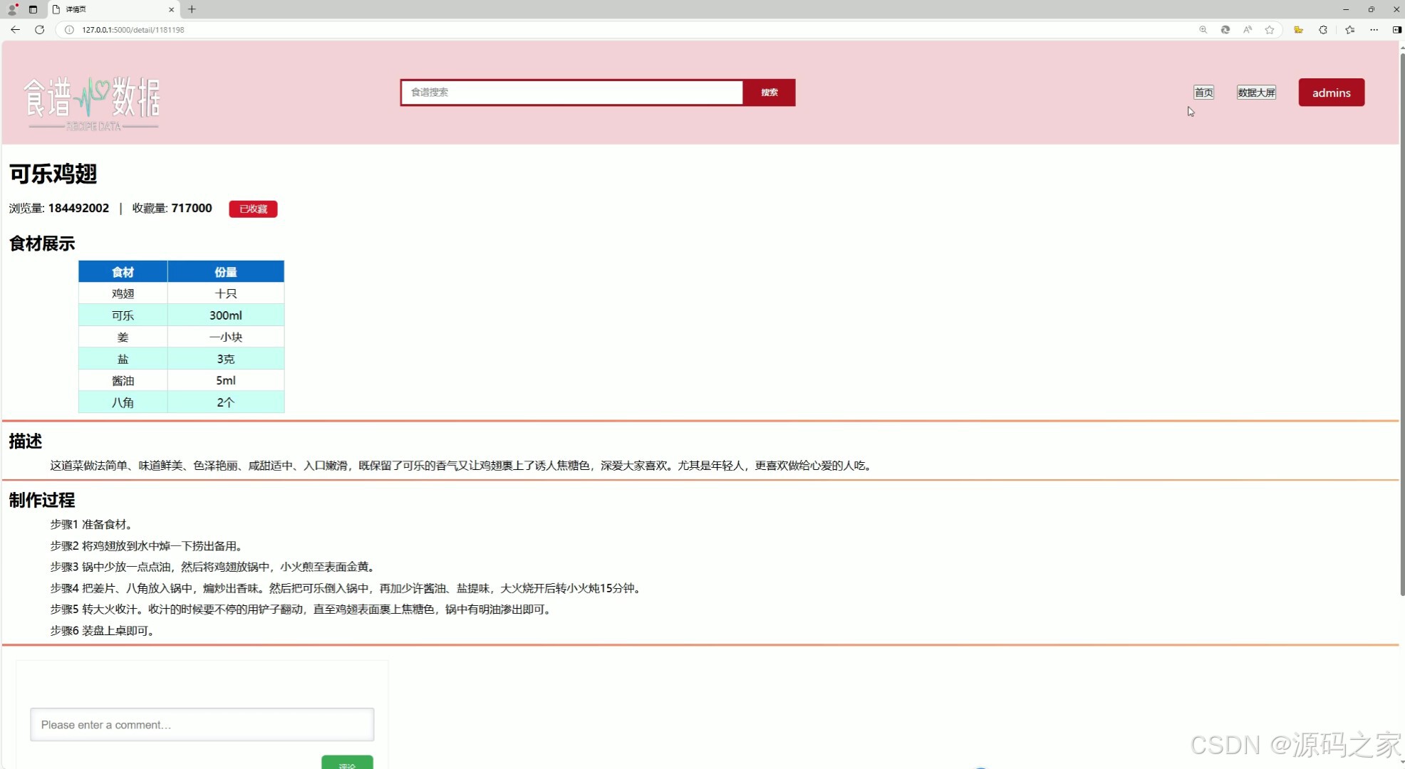Navigate to 首页 homepage link

point(1203,92)
